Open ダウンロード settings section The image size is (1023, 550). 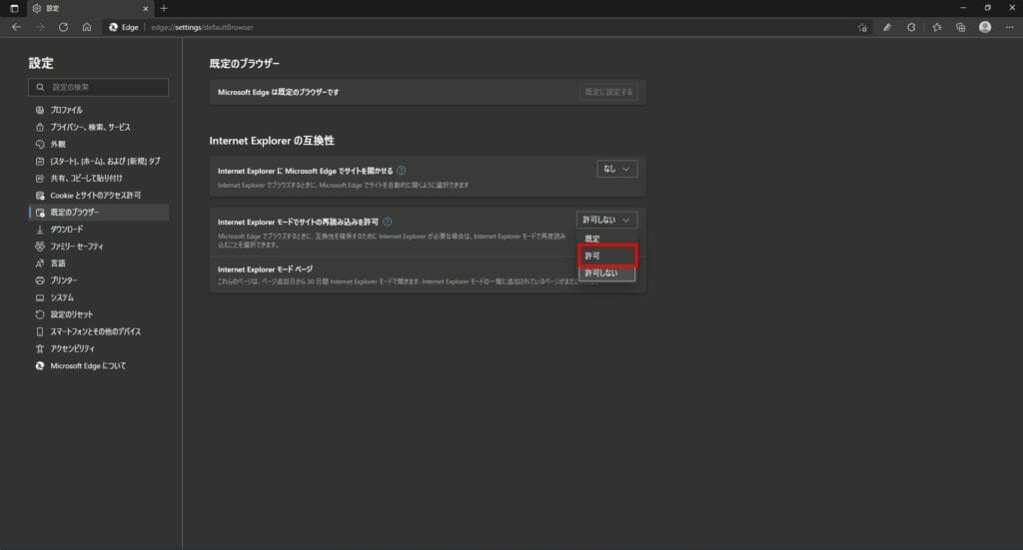[x=99, y=230]
